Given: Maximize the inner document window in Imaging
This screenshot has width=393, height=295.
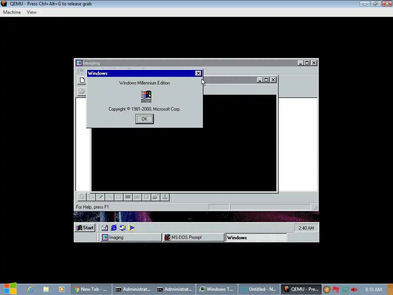Looking at the screenshot, I should point(266,80).
